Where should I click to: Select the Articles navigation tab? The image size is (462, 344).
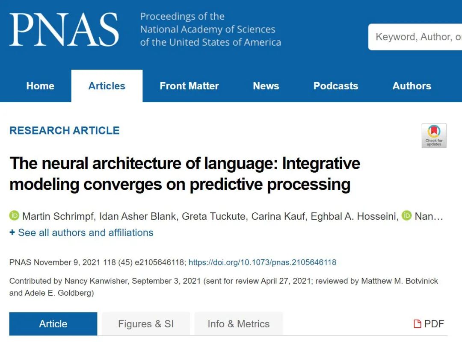pos(107,86)
